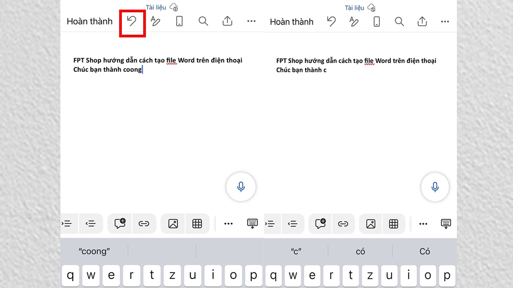Tap the Hoàn thành button in the left screen
Viewport: 513px width, 288px height.
[90, 21]
